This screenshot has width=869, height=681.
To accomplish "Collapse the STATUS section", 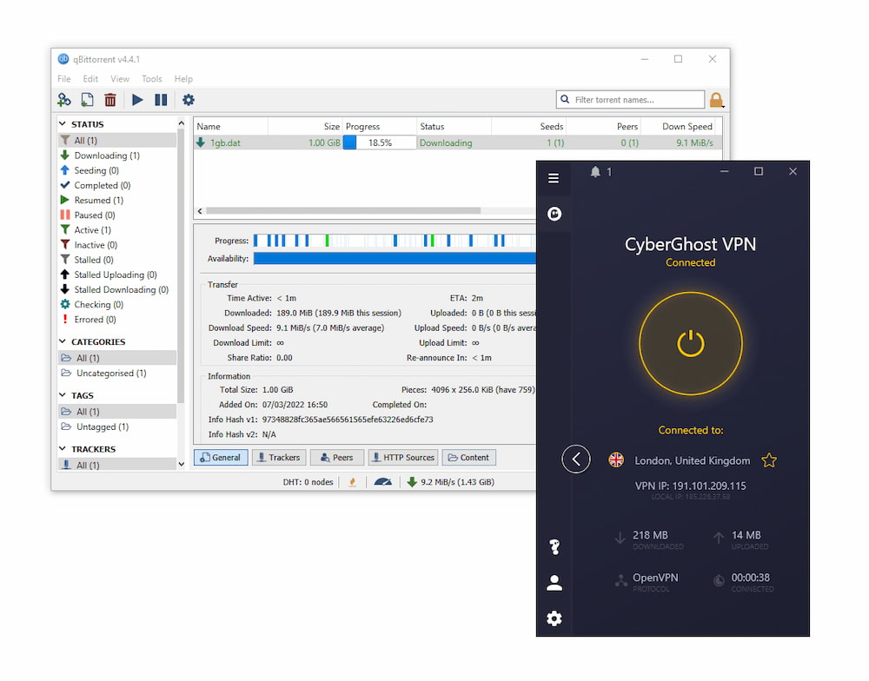I will [63, 123].
